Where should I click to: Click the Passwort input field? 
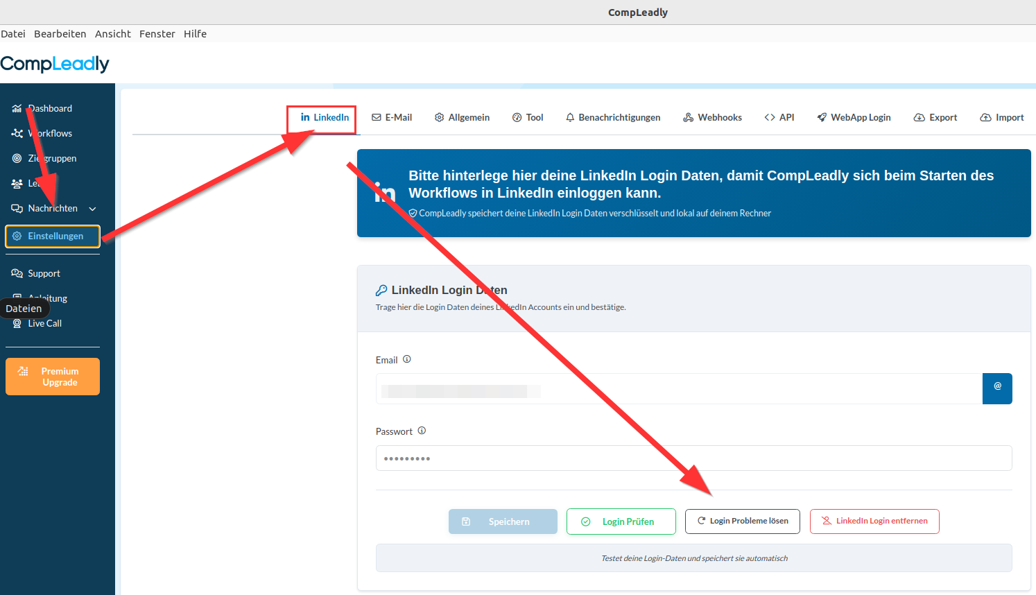(694, 458)
